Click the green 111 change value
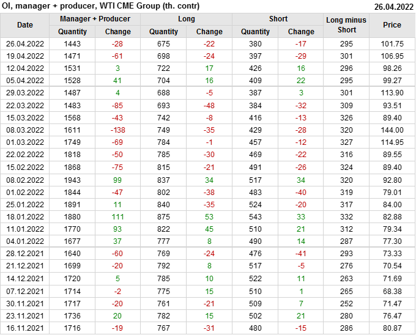The width and height of the screenshot is (416, 335). [117, 217]
